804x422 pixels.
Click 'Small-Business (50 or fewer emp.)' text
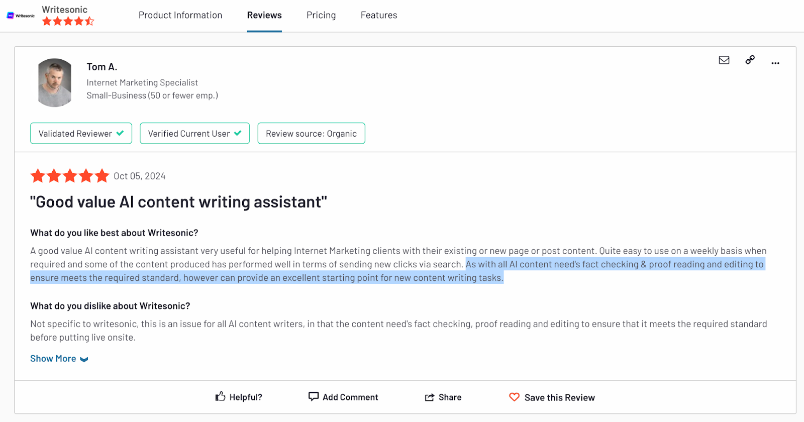[152, 95]
